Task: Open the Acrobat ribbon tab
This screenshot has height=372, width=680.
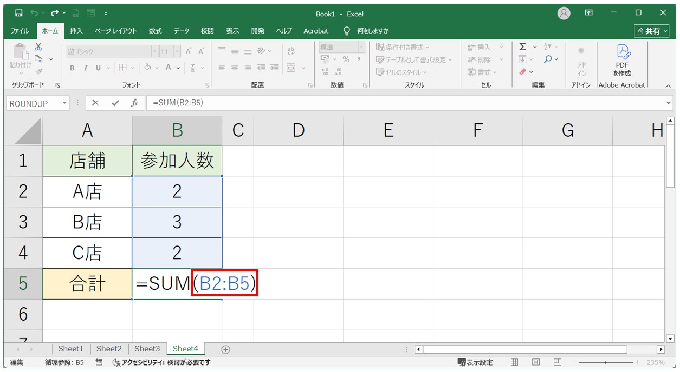Action: click(x=316, y=31)
